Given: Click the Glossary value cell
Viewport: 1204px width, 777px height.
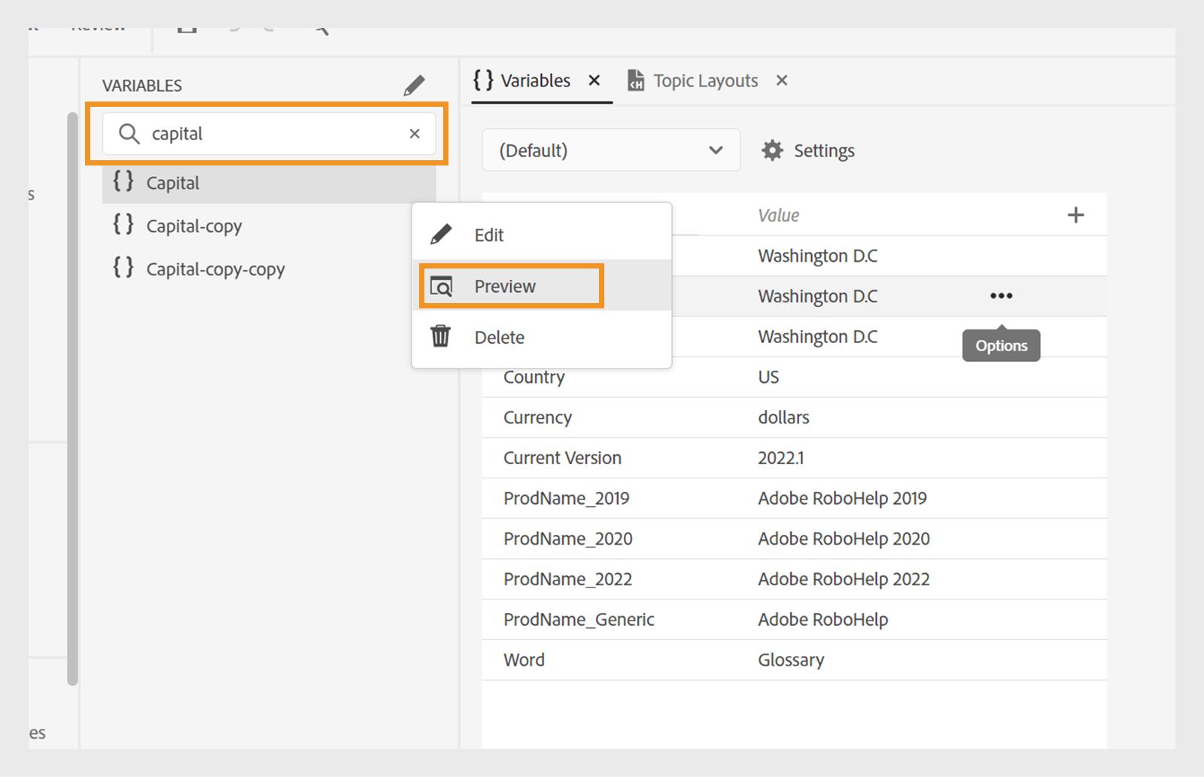Looking at the screenshot, I should [x=791, y=660].
